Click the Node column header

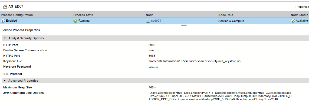click(x=150, y=15)
